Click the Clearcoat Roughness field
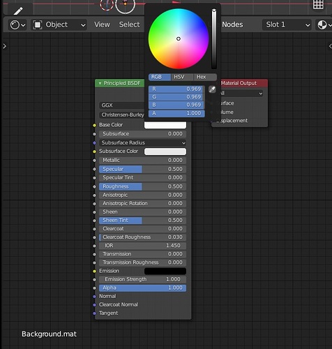The height and width of the screenshot is (349, 332). click(x=142, y=237)
